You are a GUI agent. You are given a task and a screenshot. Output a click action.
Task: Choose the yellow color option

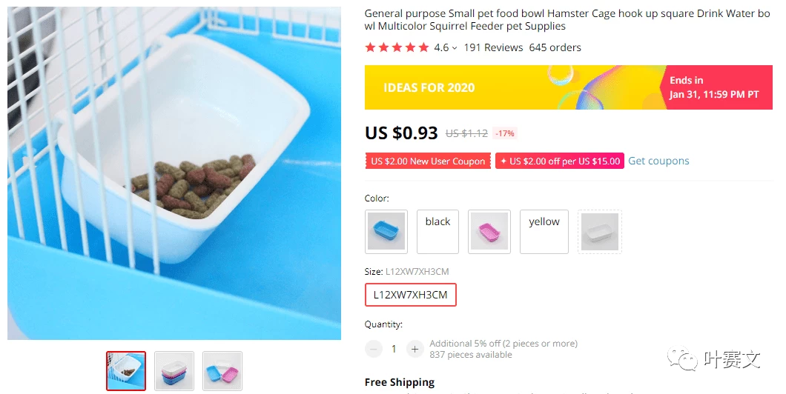(x=544, y=231)
